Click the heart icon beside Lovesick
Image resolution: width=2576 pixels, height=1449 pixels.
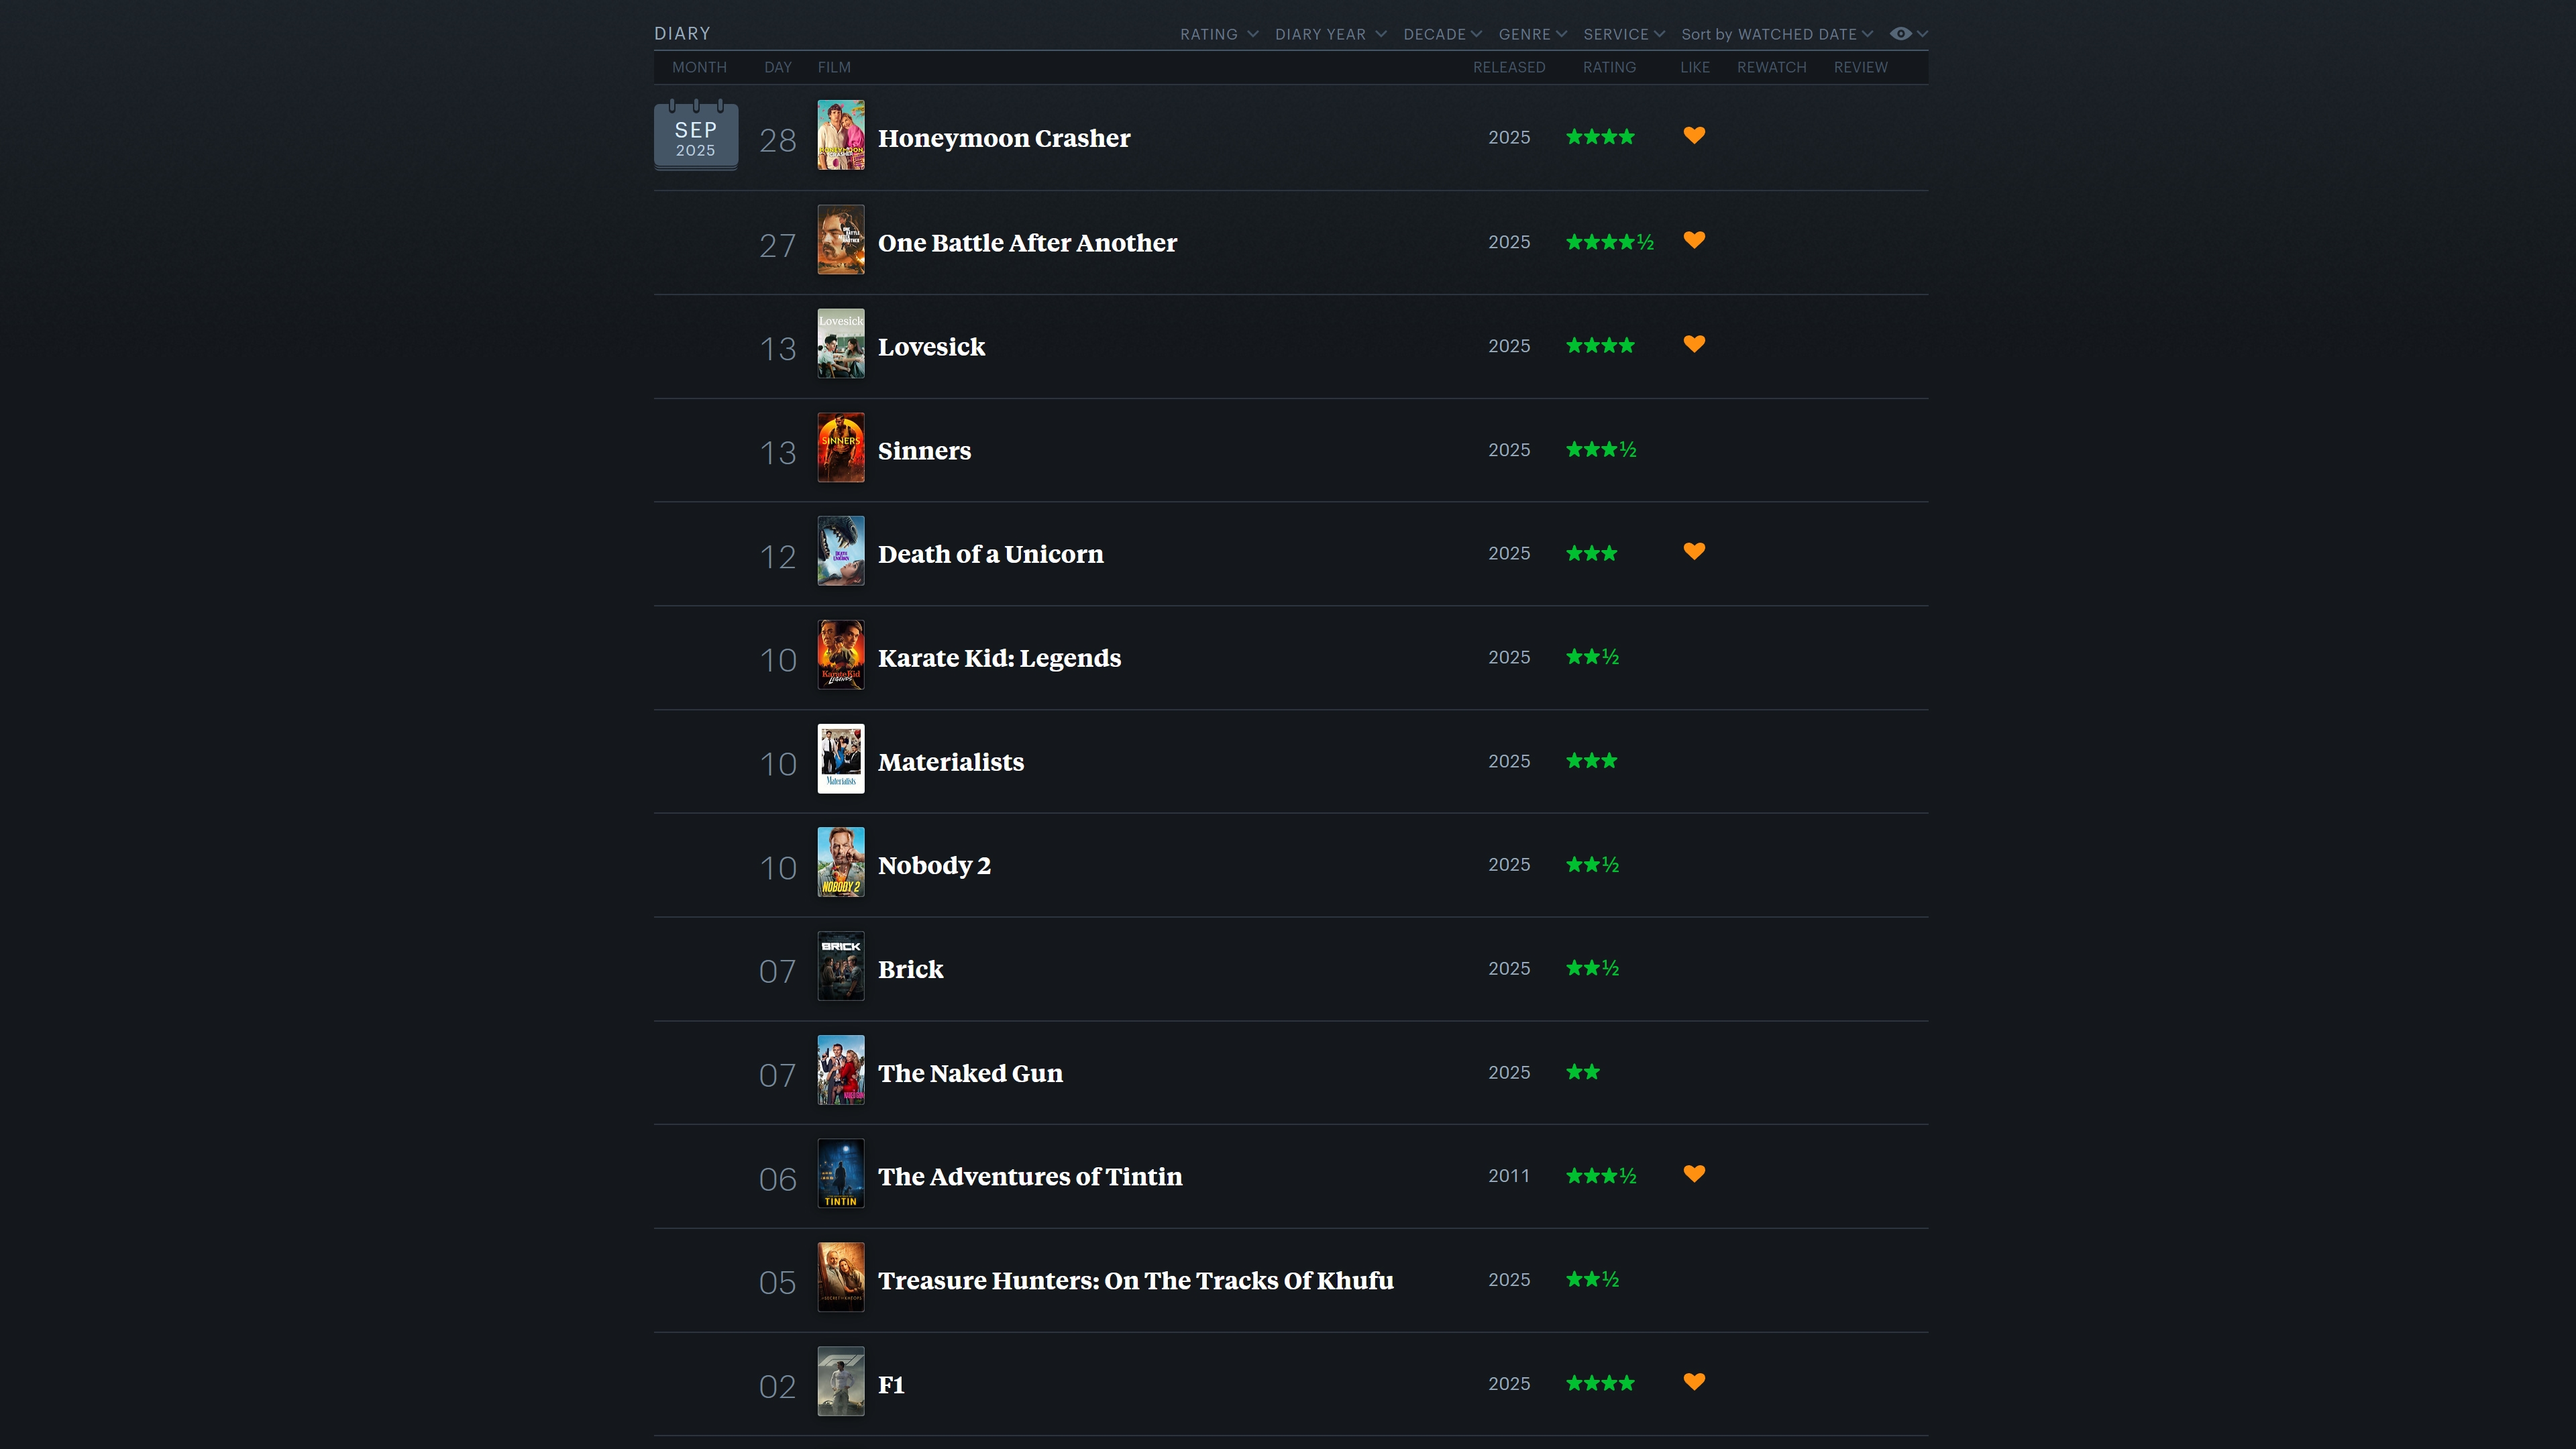pos(1693,344)
